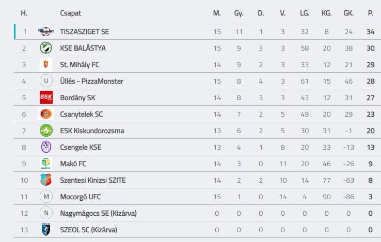This screenshot has height=242, width=381.
Task: Open the Bordány SK team link
Action: click(x=78, y=98)
